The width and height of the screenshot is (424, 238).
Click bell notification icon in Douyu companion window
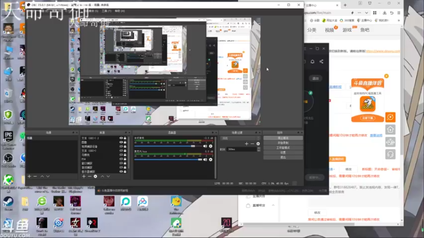312,61
